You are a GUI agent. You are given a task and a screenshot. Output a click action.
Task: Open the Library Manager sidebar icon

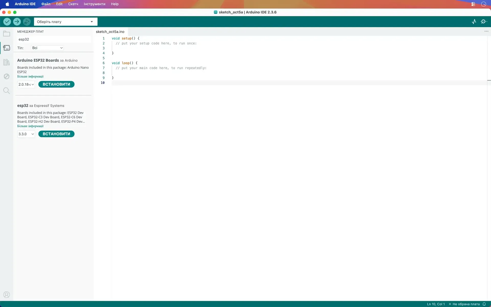7,62
